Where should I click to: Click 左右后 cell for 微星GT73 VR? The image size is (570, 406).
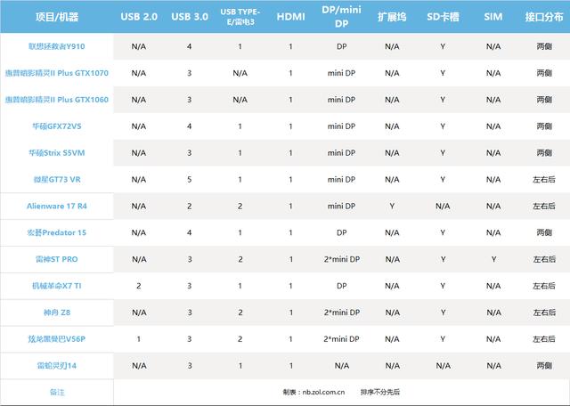click(544, 179)
